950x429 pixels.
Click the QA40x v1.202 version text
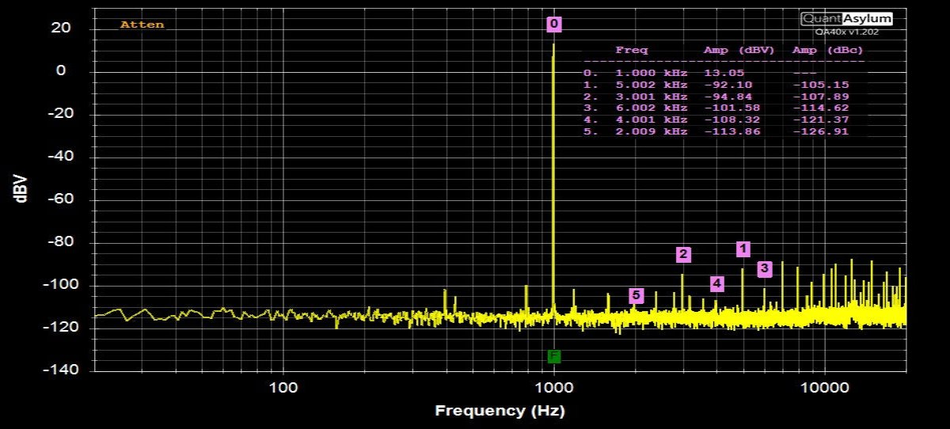tap(846, 32)
